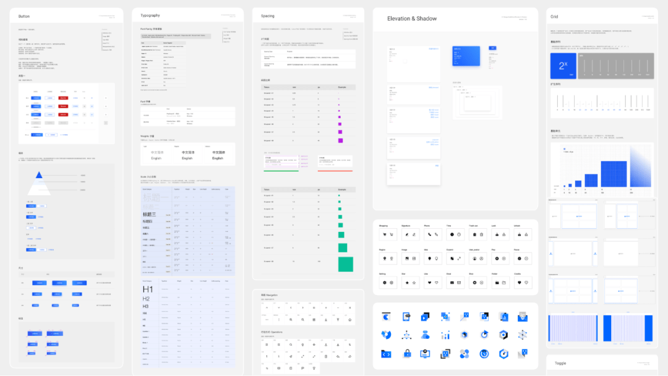Click the blue primary button in first row
This screenshot has height=376, width=668.
pos(36,98)
